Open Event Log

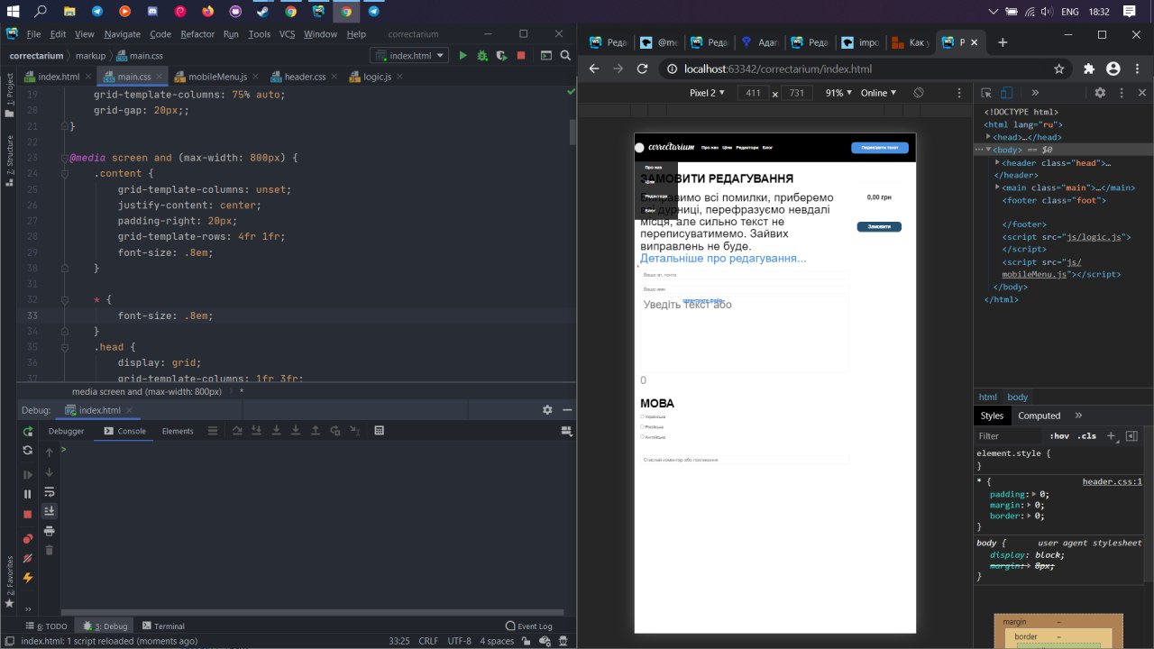[528, 626]
